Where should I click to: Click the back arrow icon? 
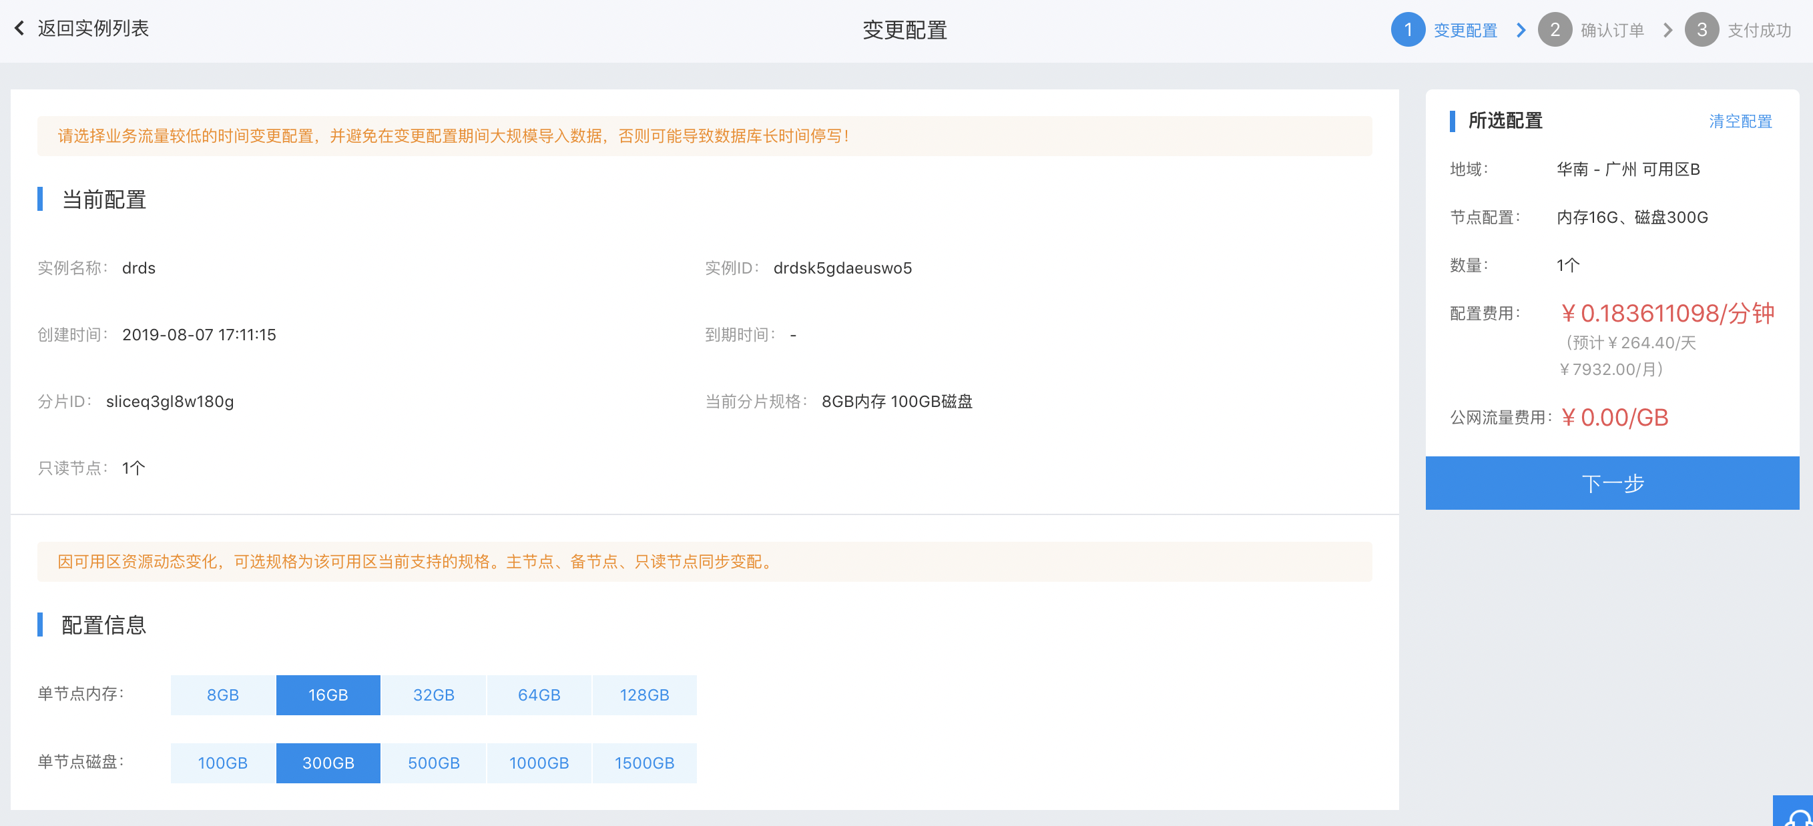pos(20,28)
